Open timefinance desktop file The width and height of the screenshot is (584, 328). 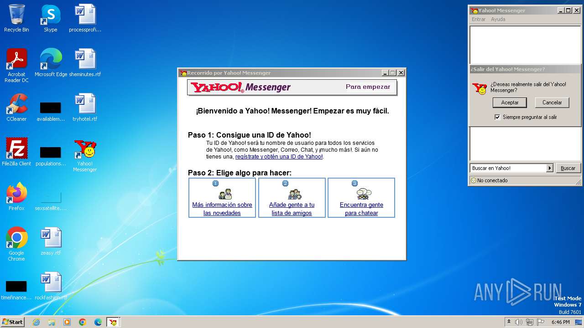[16, 289]
